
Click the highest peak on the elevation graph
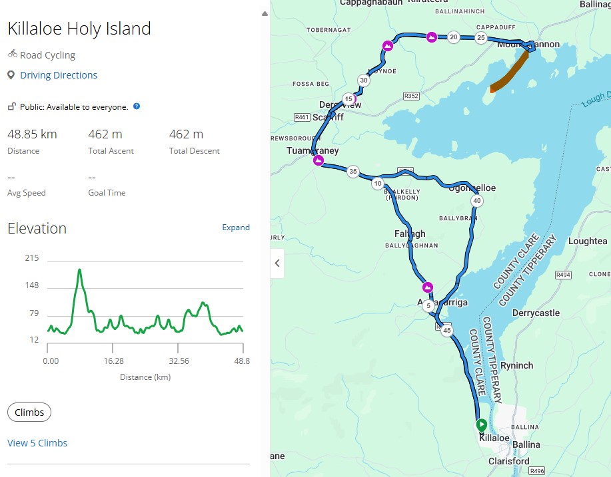80,270
